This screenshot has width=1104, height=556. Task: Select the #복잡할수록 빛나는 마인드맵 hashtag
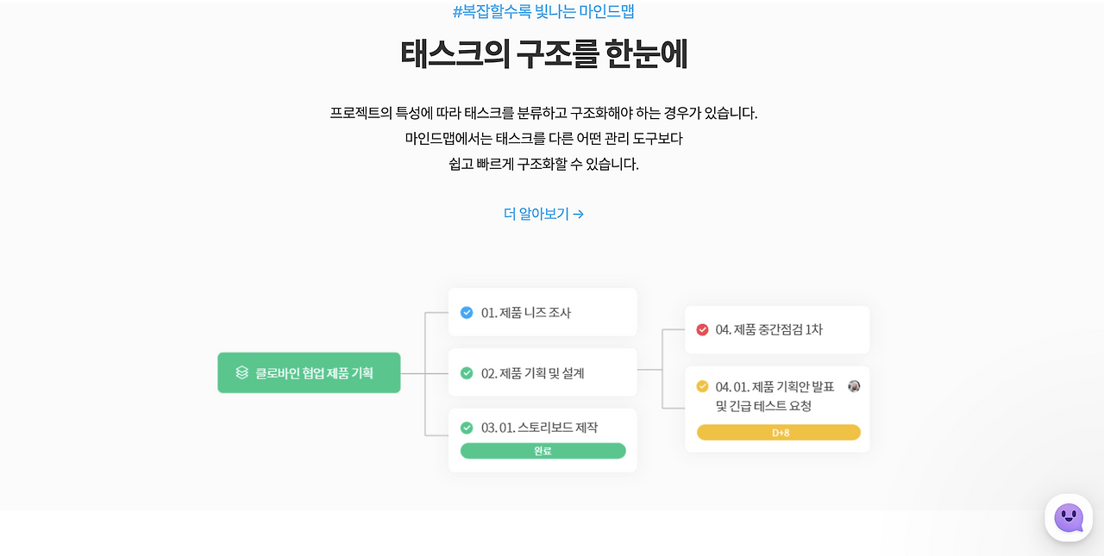(544, 11)
